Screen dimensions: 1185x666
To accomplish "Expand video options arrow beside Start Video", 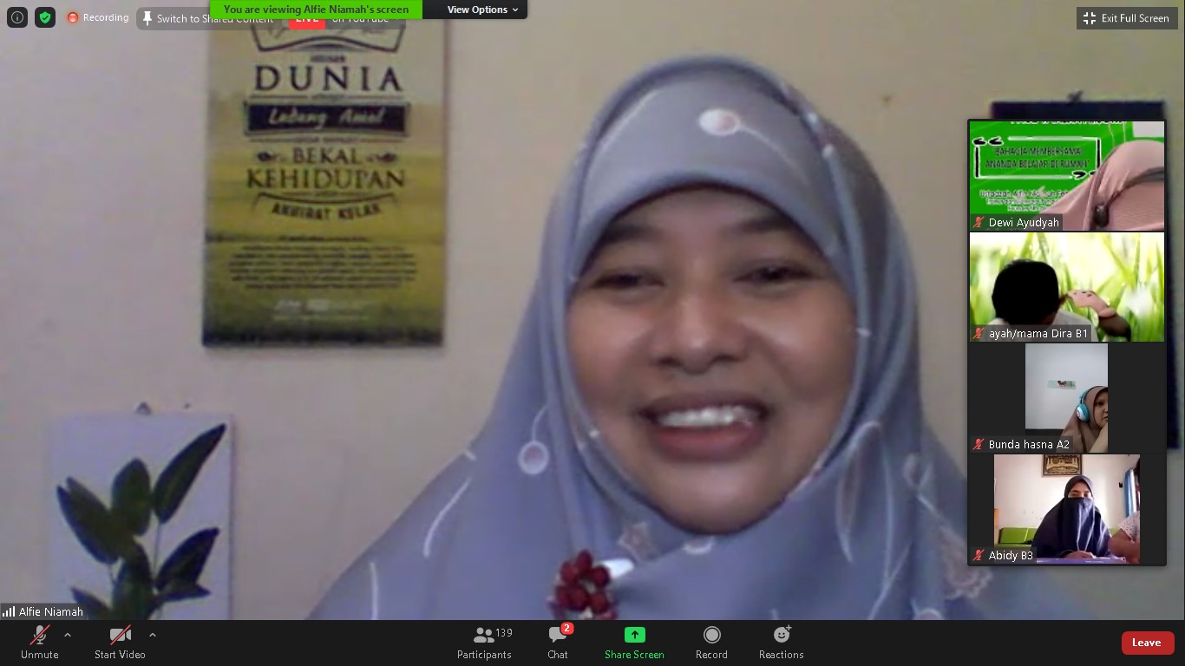I will click(x=153, y=635).
